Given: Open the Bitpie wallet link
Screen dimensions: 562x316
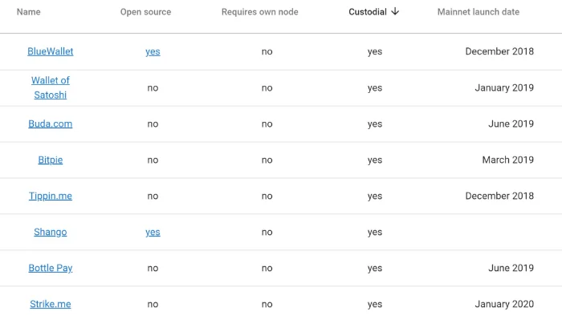Looking at the screenshot, I should [x=50, y=160].
